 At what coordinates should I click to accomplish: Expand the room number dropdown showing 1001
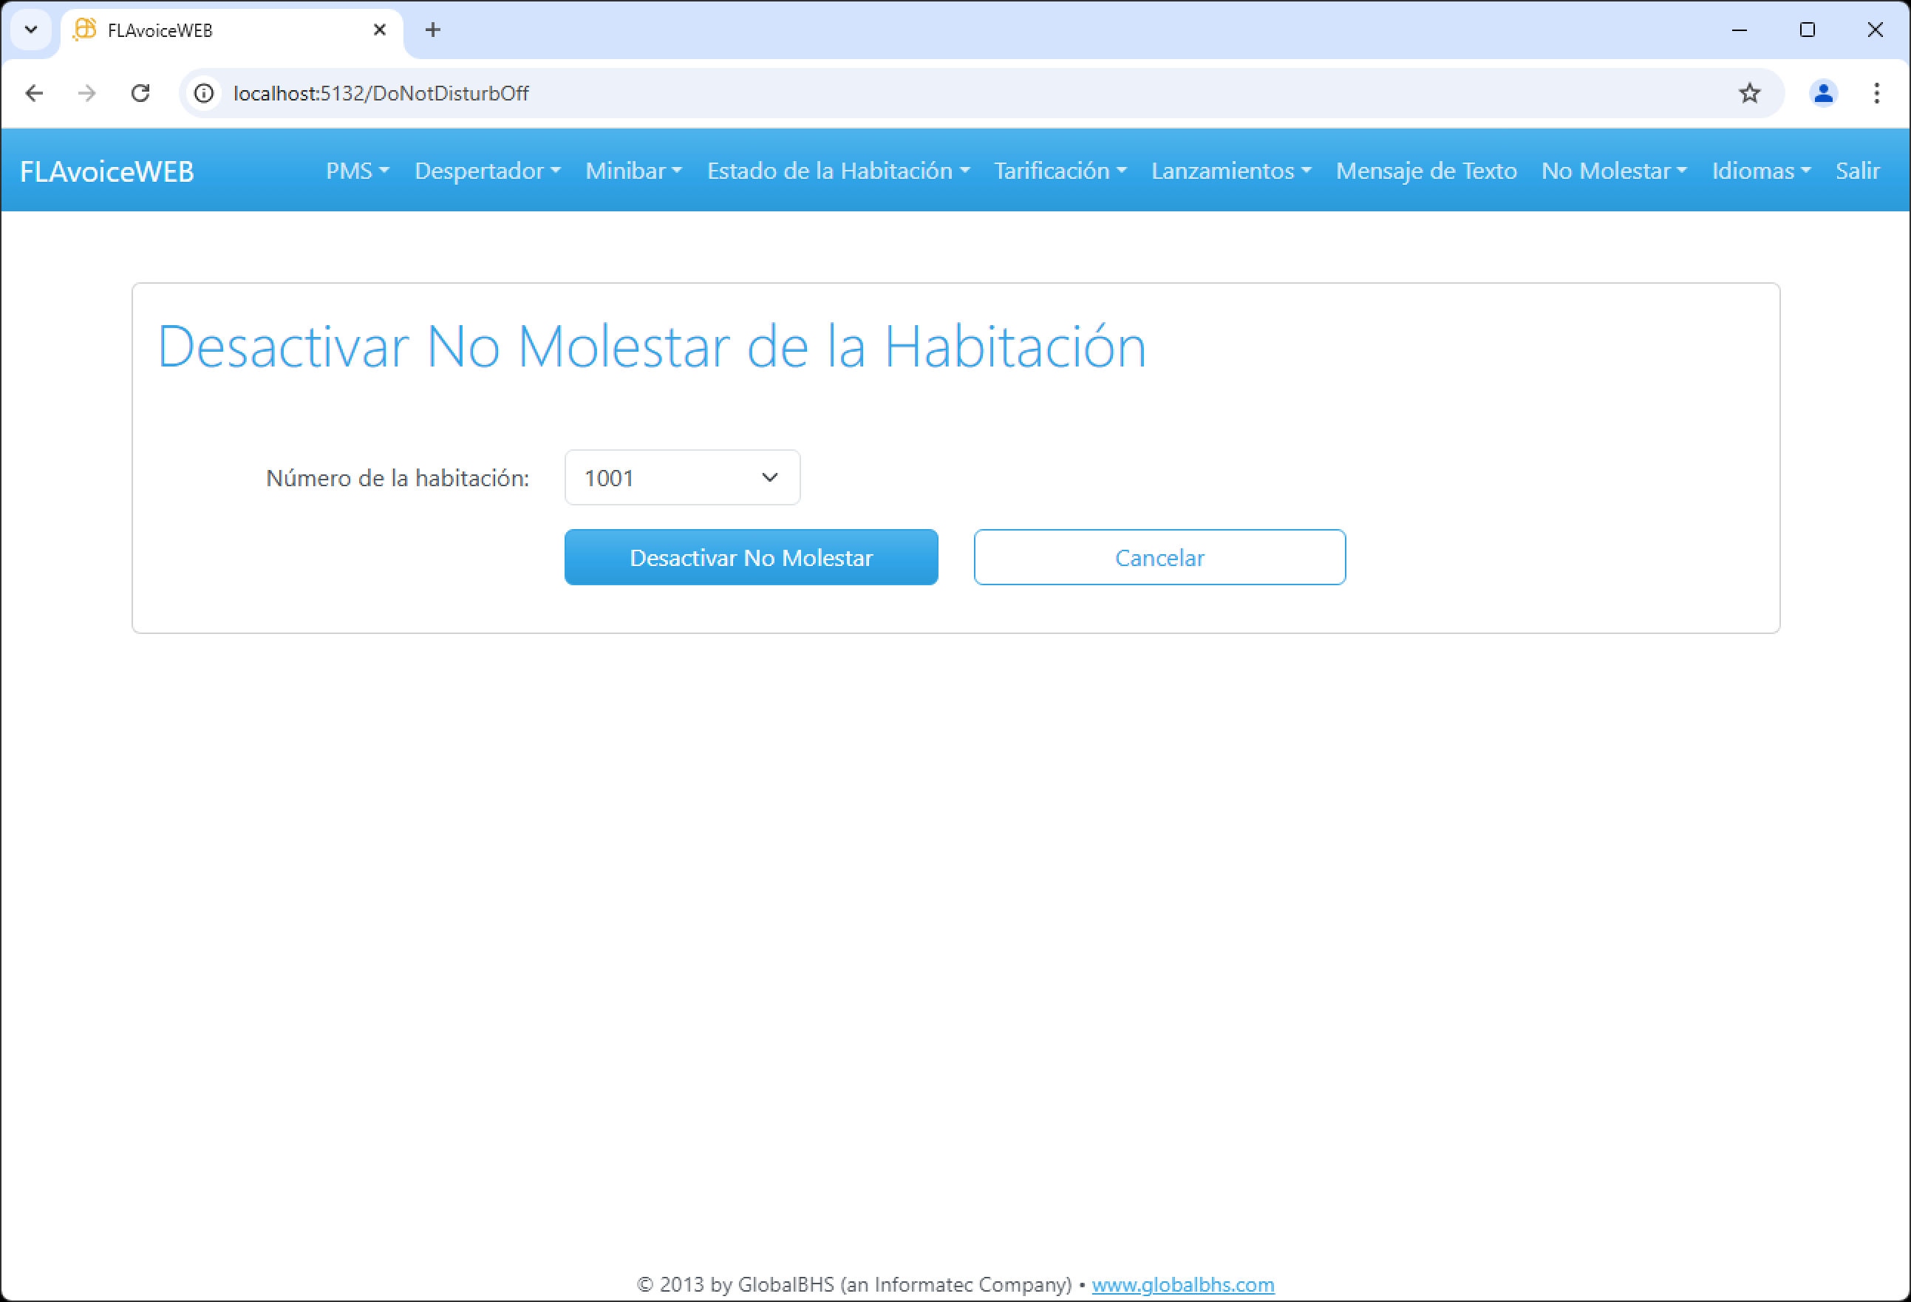pyautogui.click(x=681, y=477)
